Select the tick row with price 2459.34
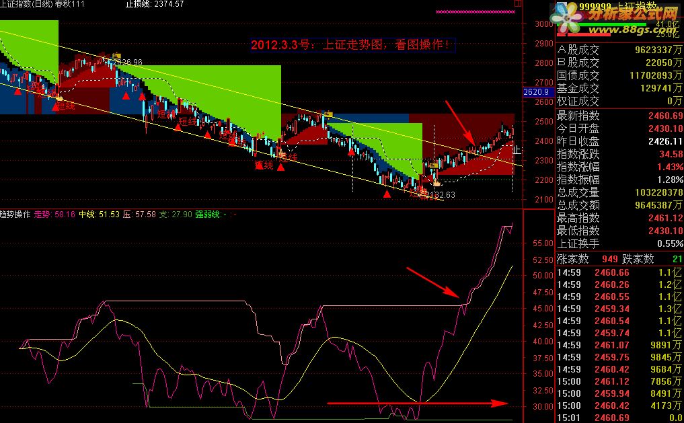Image resolution: width=684 pixels, height=423 pixels. (620, 309)
